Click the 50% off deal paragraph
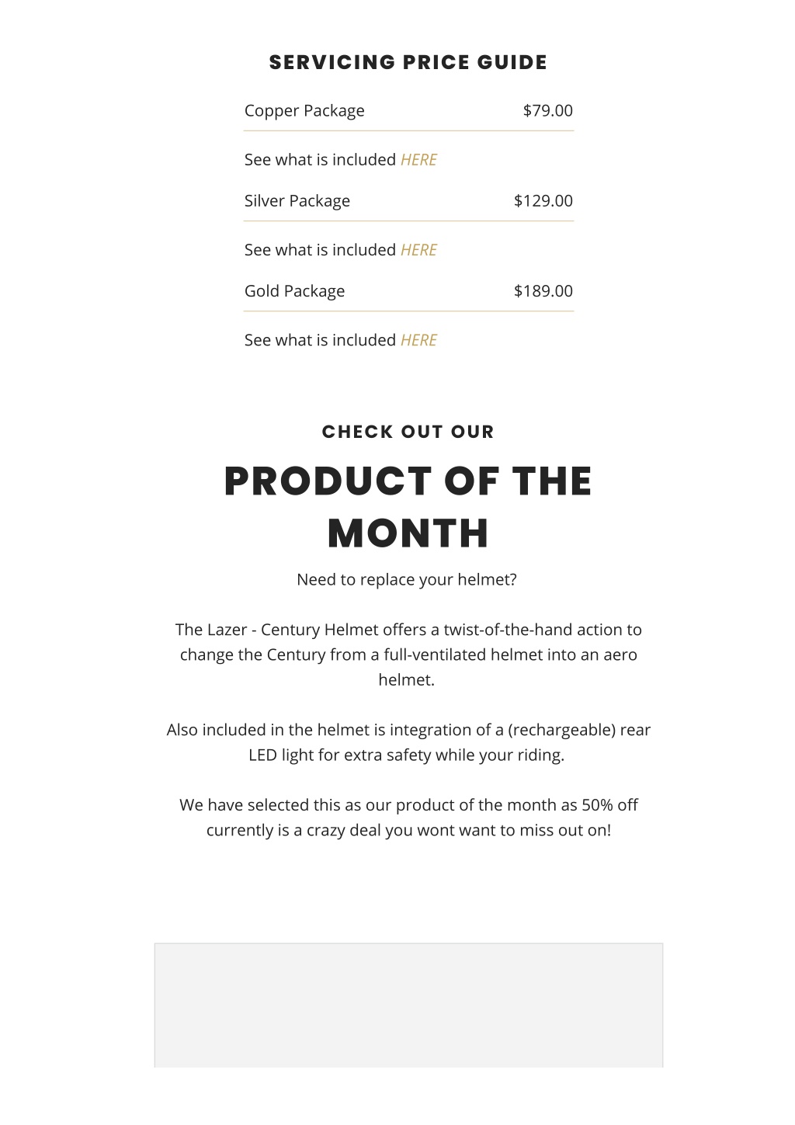795x1125 pixels. (x=408, y=818)
